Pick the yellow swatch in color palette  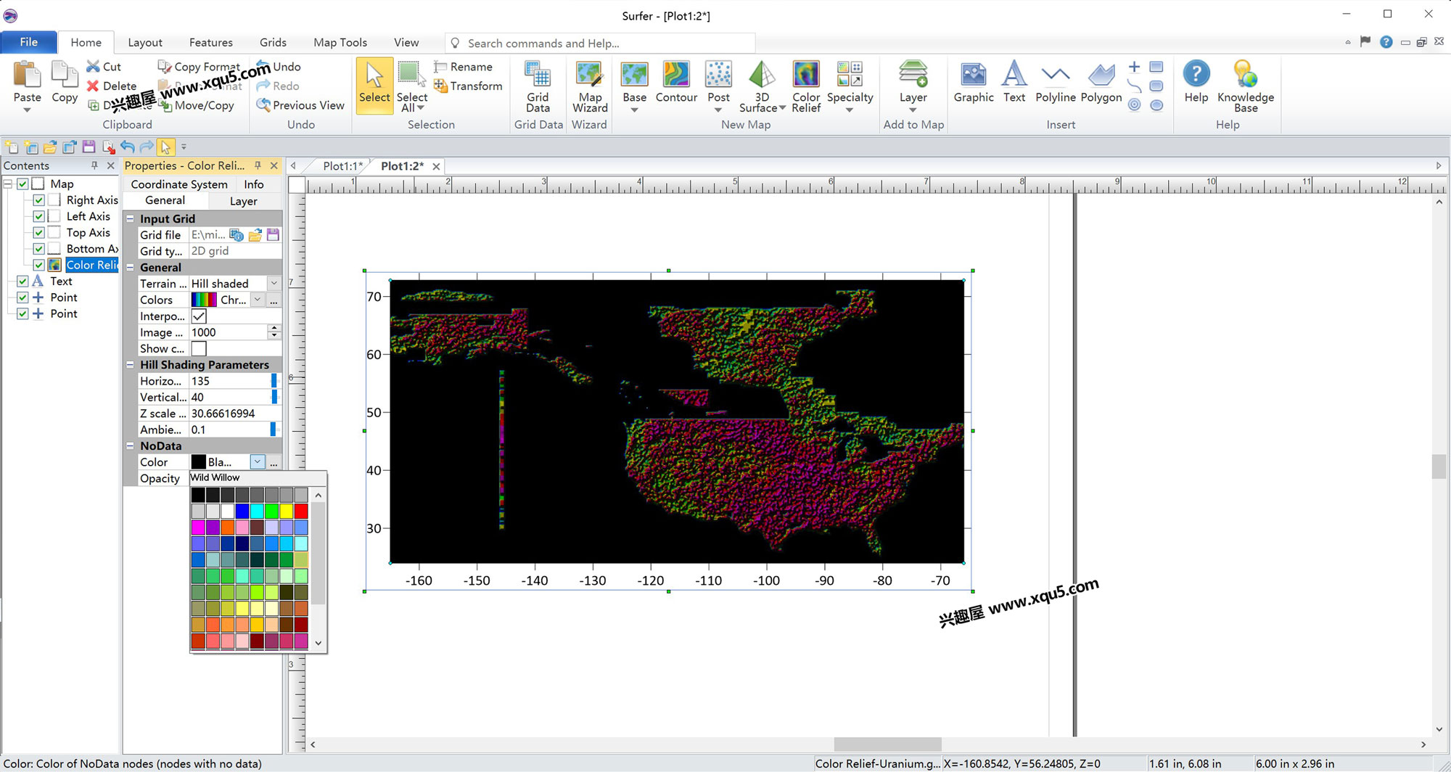click(x=287, y=511)
